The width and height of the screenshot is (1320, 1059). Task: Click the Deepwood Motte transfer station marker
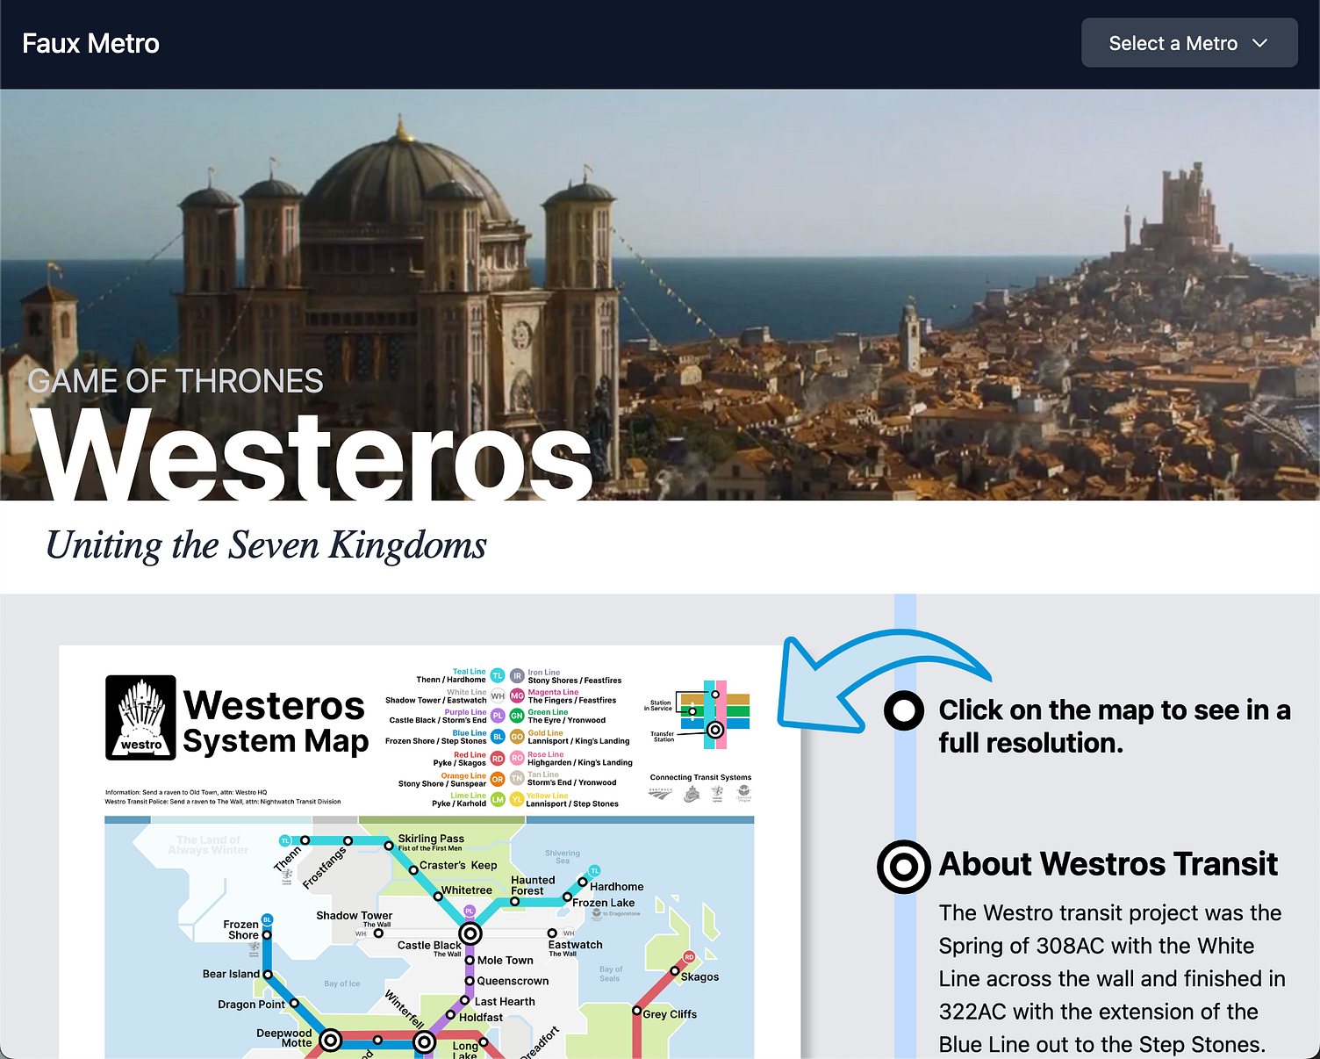click(x=331, y=1041)
